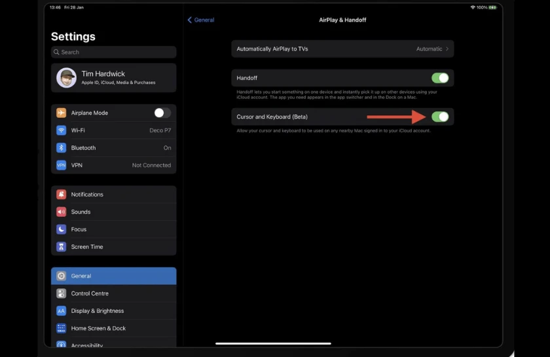This screenshot has height=357, width=550.
Task: Tap the VPN icon in sidebar
Action: coord(61,165)
